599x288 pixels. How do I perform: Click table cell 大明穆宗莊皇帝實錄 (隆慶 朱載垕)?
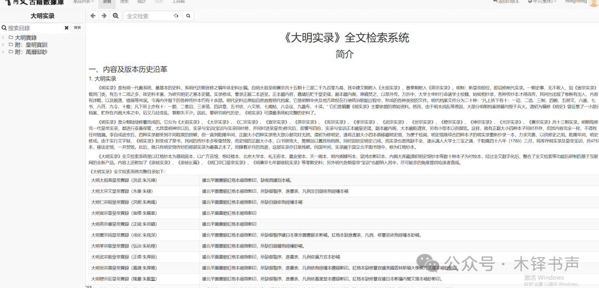point(144,279)
